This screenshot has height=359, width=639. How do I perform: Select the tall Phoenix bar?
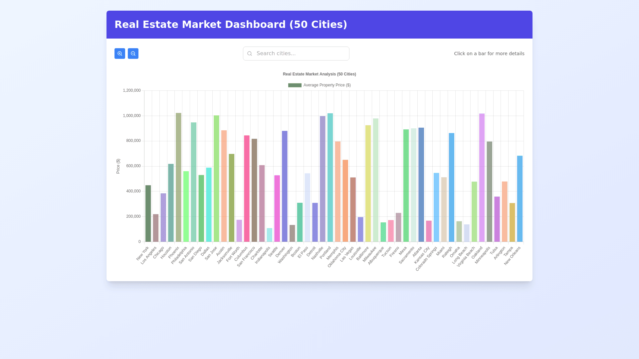pyautogui.click(x=178, y=177)
